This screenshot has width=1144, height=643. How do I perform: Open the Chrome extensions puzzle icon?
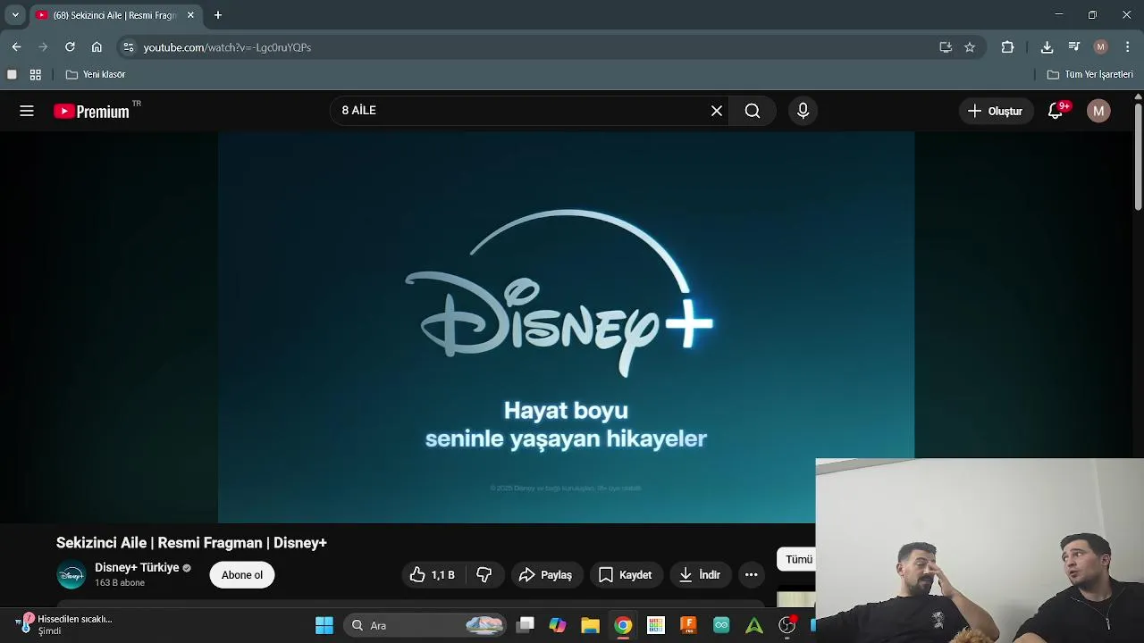click(x=1008, y=47)
